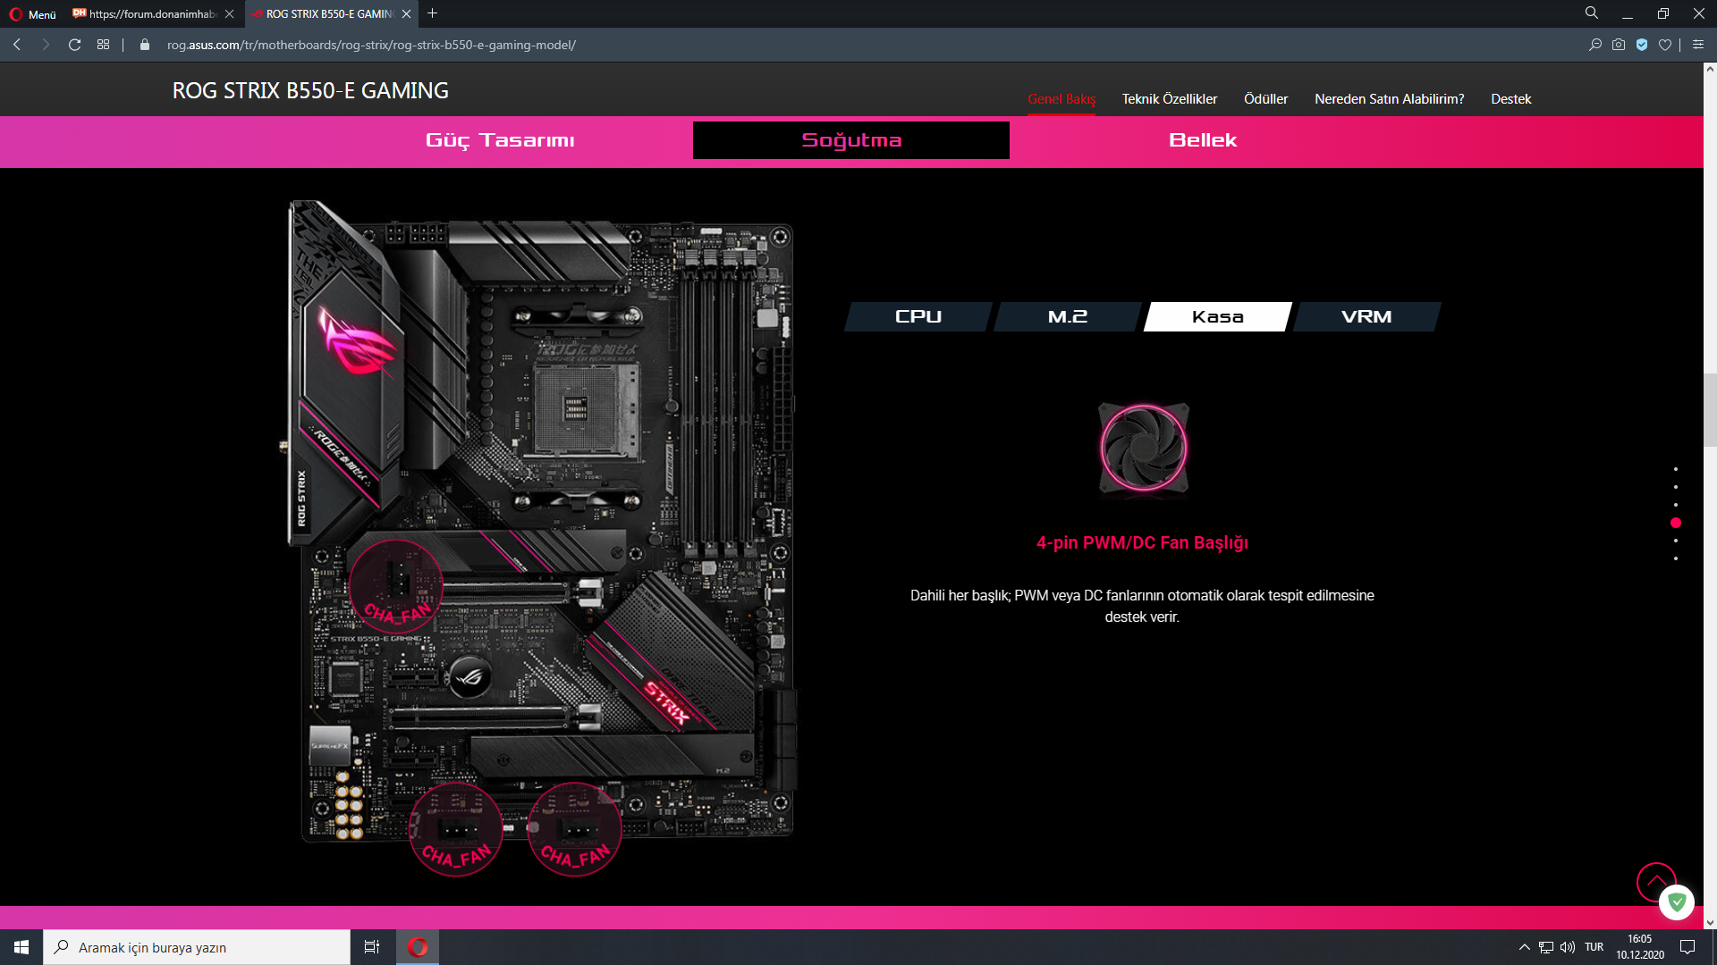The image size is (1717, 965).
Task: Switch to the Güç Tasarımı tab
Action: click(500, 140)
